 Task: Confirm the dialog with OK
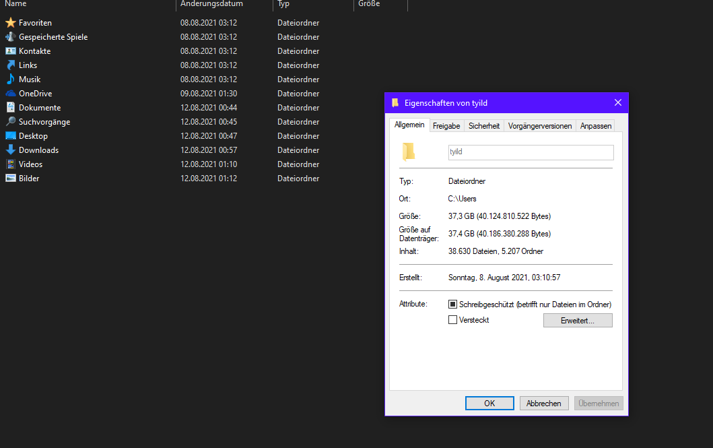[489, 404]
